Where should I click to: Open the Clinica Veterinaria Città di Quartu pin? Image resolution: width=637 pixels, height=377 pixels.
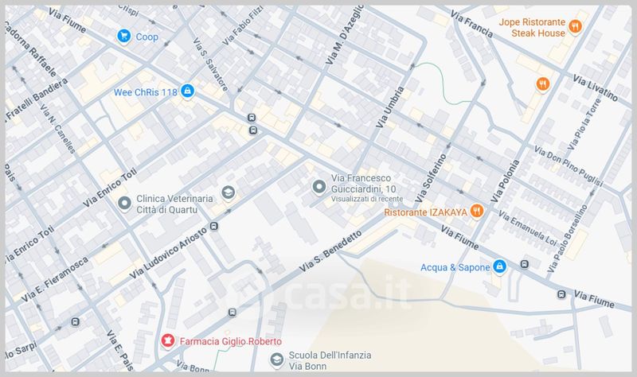point(124,204)
